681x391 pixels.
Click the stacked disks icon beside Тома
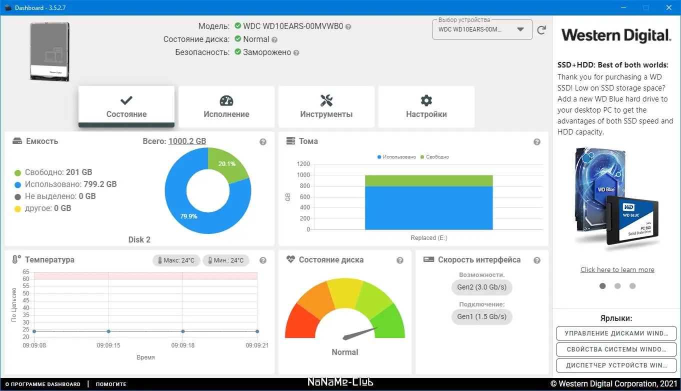(x=290, y=141)
